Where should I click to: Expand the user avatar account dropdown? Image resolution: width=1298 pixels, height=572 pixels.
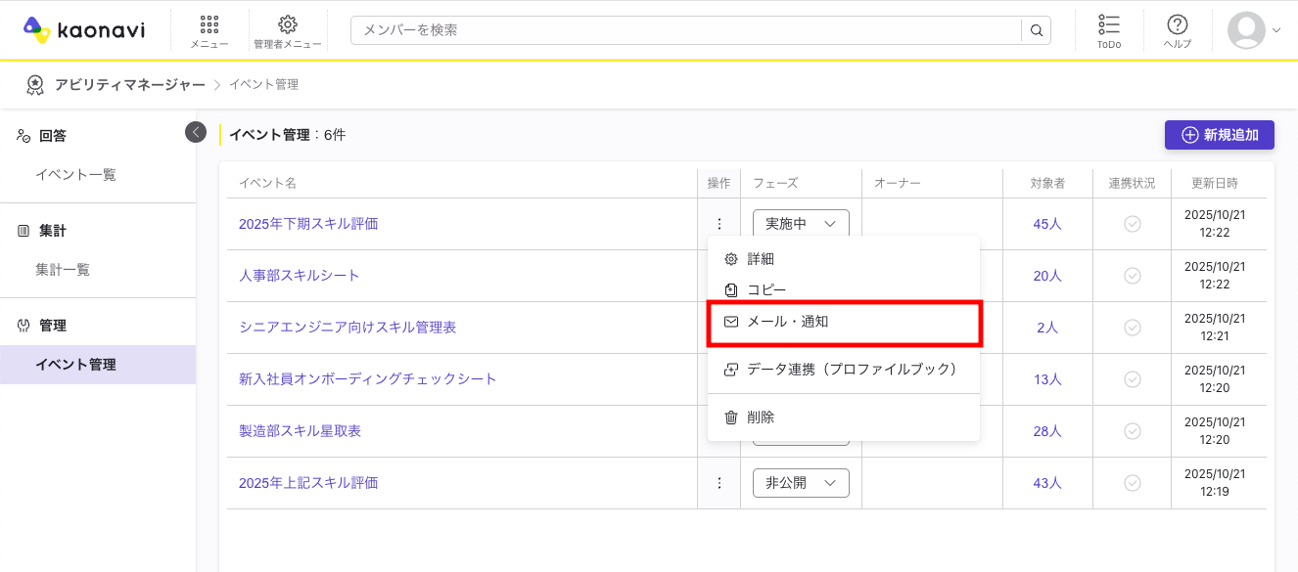tap(1254, 30)
